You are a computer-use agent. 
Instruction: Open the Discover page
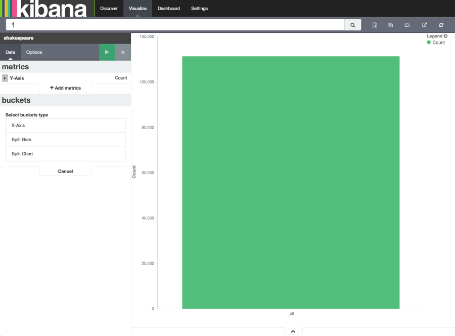(x=109, y=8)
